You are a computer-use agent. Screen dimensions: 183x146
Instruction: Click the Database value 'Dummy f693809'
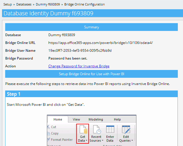[62, 35]
